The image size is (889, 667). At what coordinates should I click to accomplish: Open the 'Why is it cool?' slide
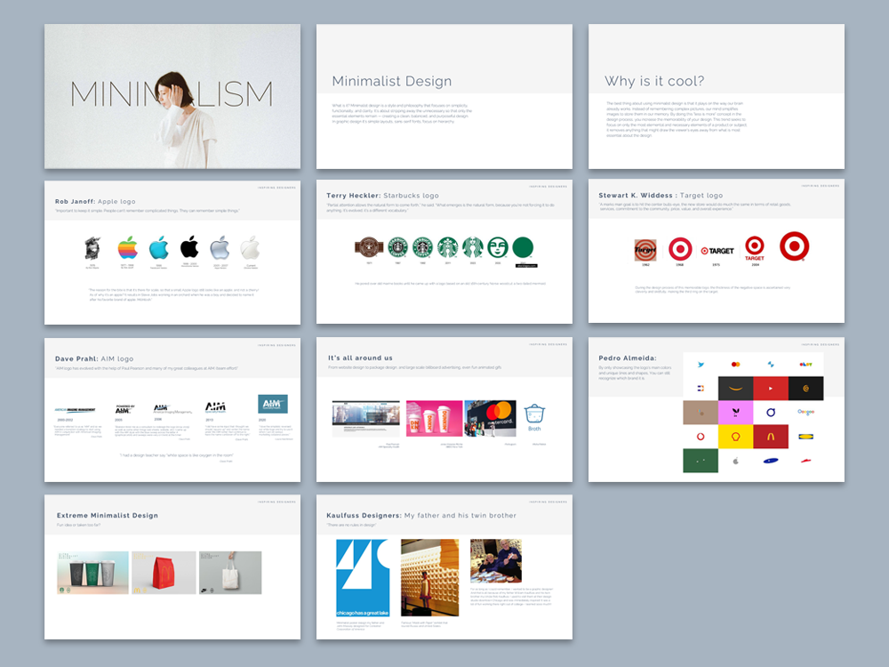point(716,95)
